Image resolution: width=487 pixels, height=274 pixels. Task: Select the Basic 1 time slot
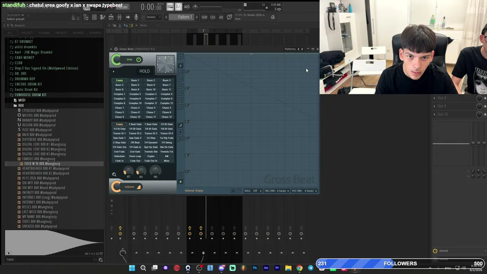click(135, 80)
